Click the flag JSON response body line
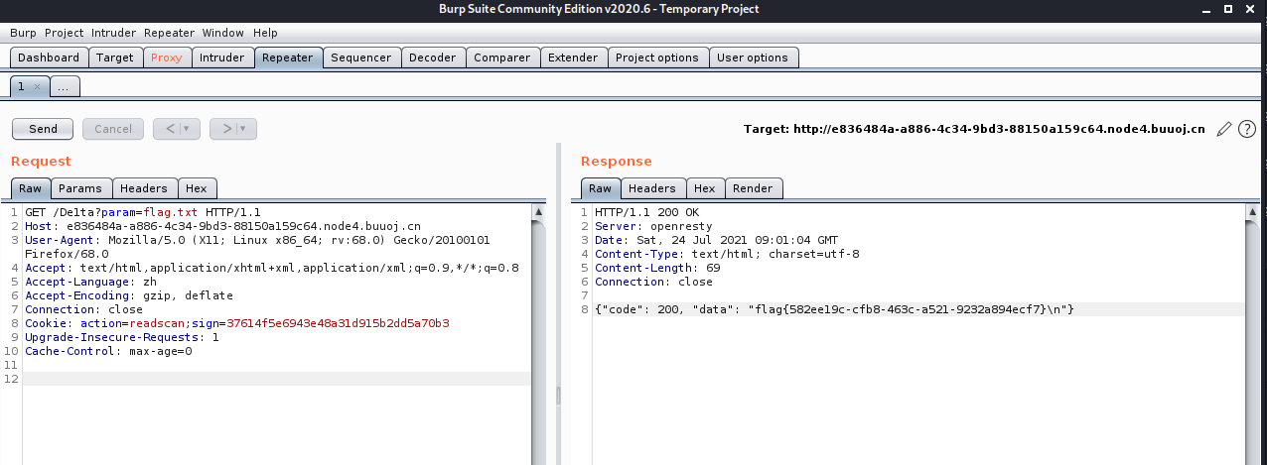The width and height of the screenshot is (1267, 465). [x=834, y=309]
